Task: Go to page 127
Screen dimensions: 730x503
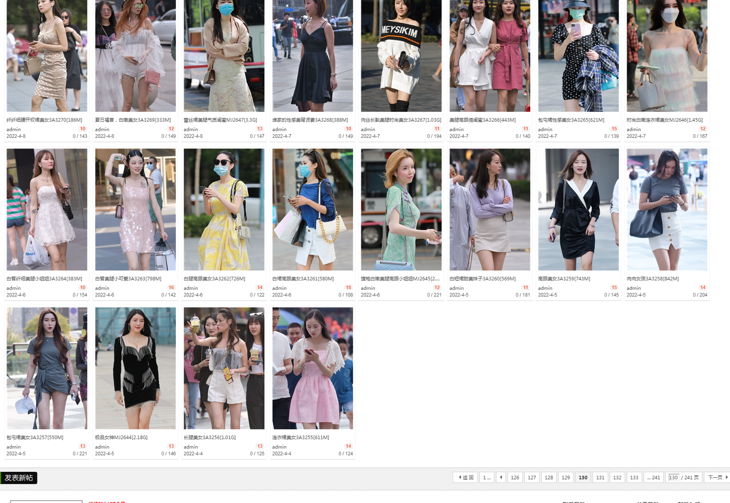Action: 532,477
